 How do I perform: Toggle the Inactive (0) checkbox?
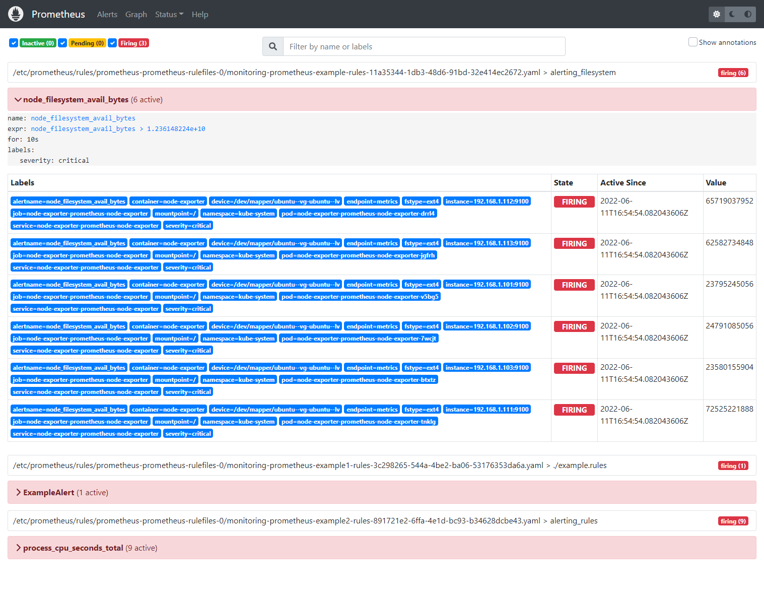[14, 43]
